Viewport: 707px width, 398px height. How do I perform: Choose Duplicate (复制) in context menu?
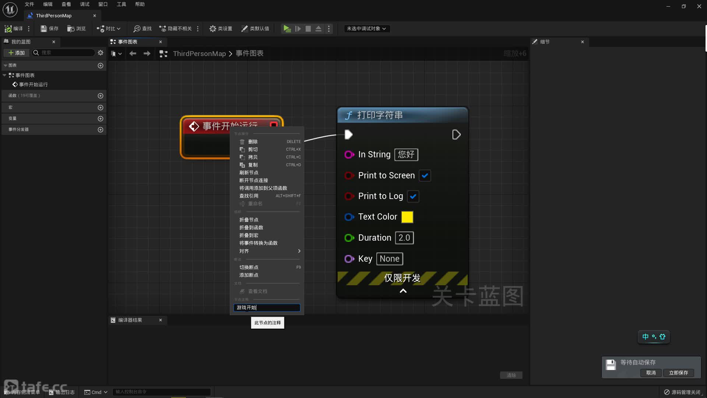point(267,165)
